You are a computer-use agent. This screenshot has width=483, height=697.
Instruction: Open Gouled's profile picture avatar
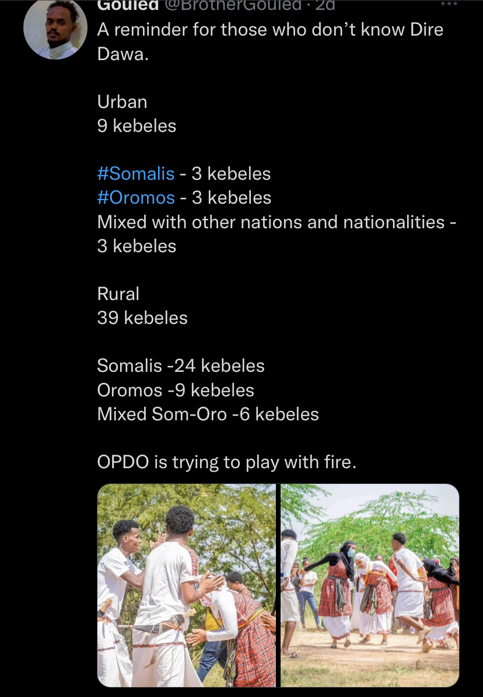point(55,30)
